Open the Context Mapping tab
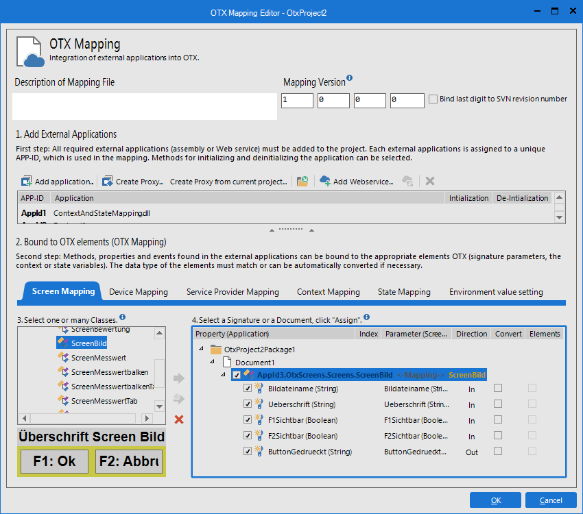 pyautogui.click(x=328, y=292)
